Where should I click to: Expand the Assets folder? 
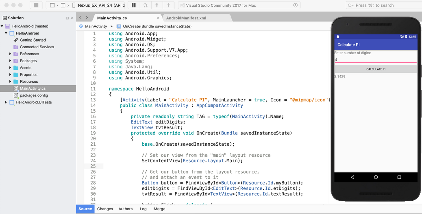10,68
